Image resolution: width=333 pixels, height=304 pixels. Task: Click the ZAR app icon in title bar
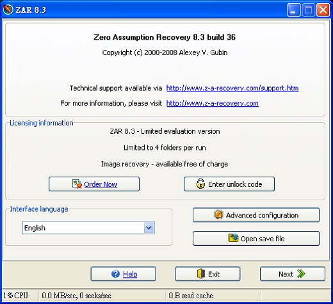pos(8,10)
